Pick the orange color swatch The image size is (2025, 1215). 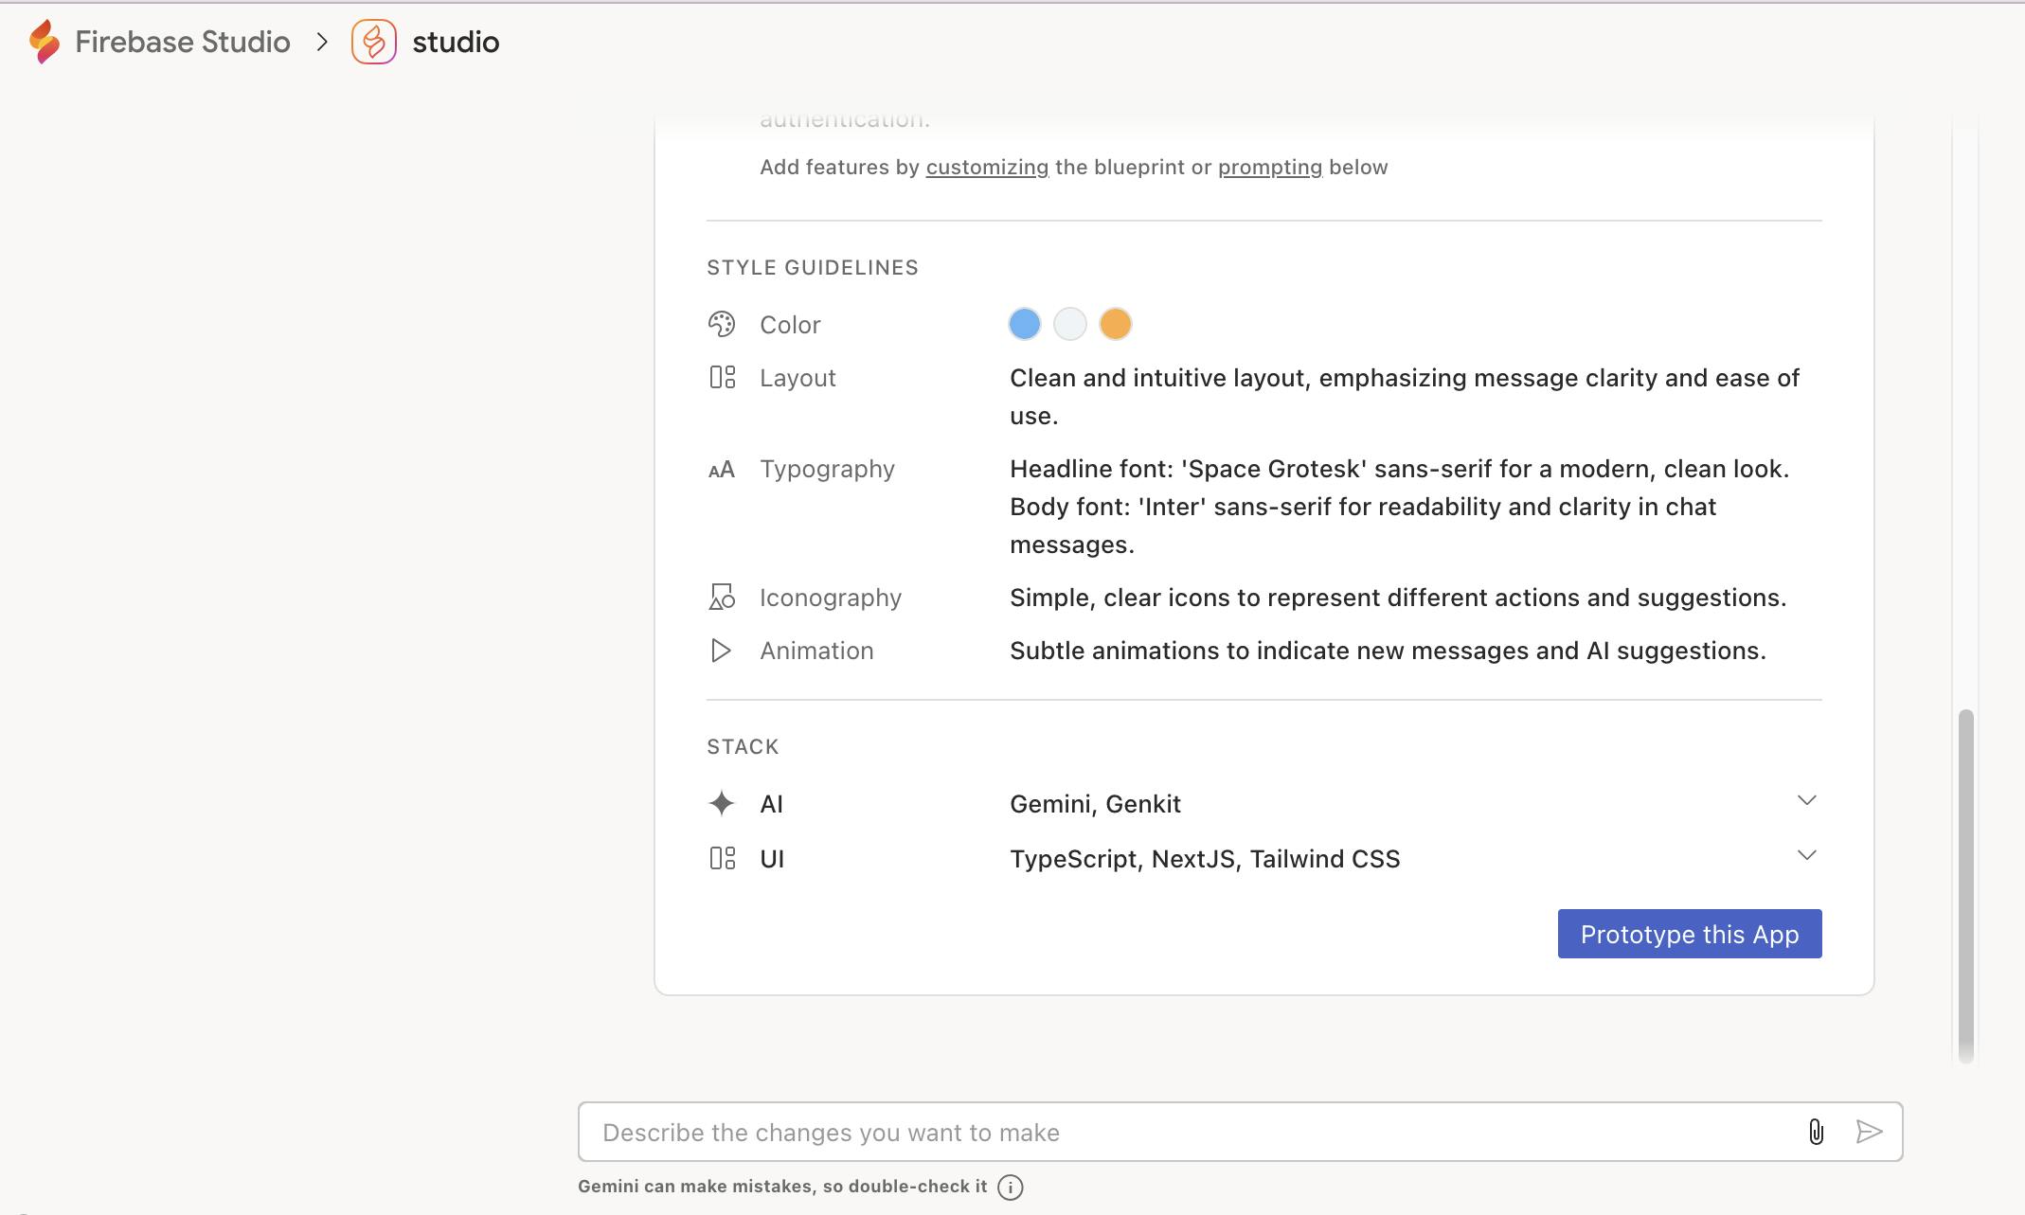click(x=1115, y=324)
